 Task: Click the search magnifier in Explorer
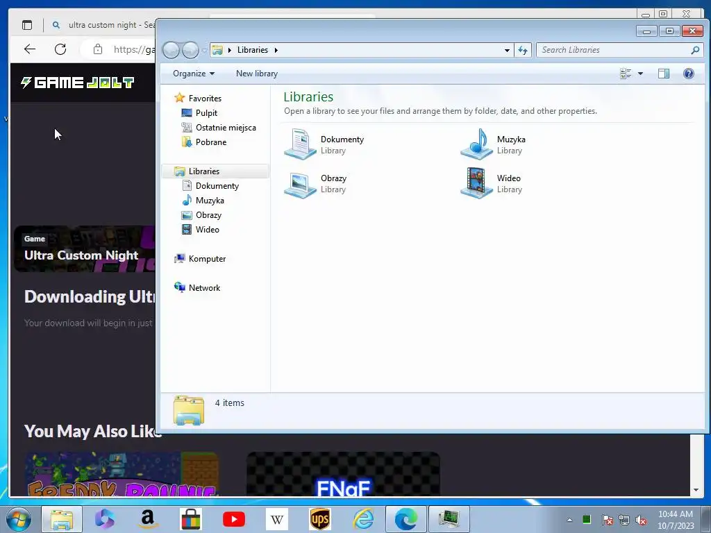(x=694, y=50)
